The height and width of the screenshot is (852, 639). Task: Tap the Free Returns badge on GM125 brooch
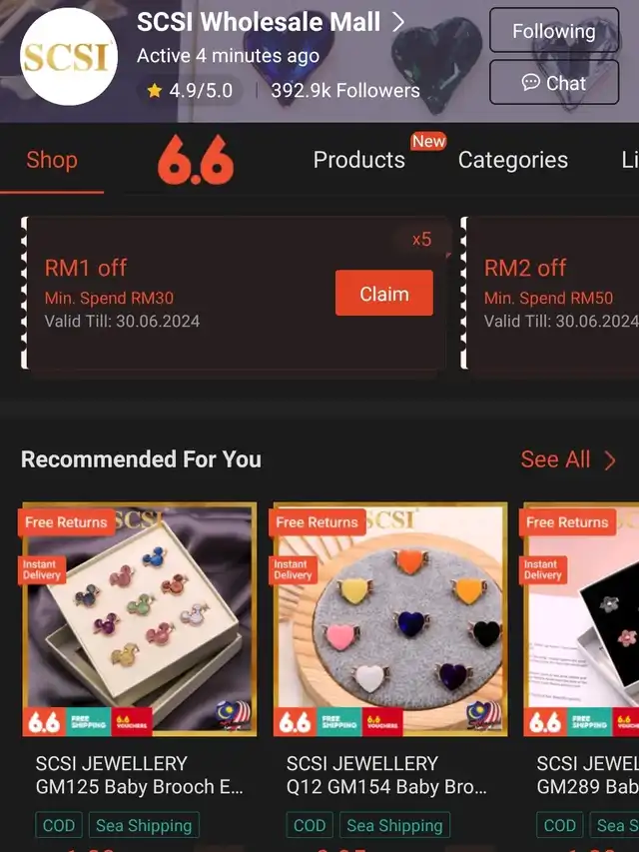click(x=66, y=522)
